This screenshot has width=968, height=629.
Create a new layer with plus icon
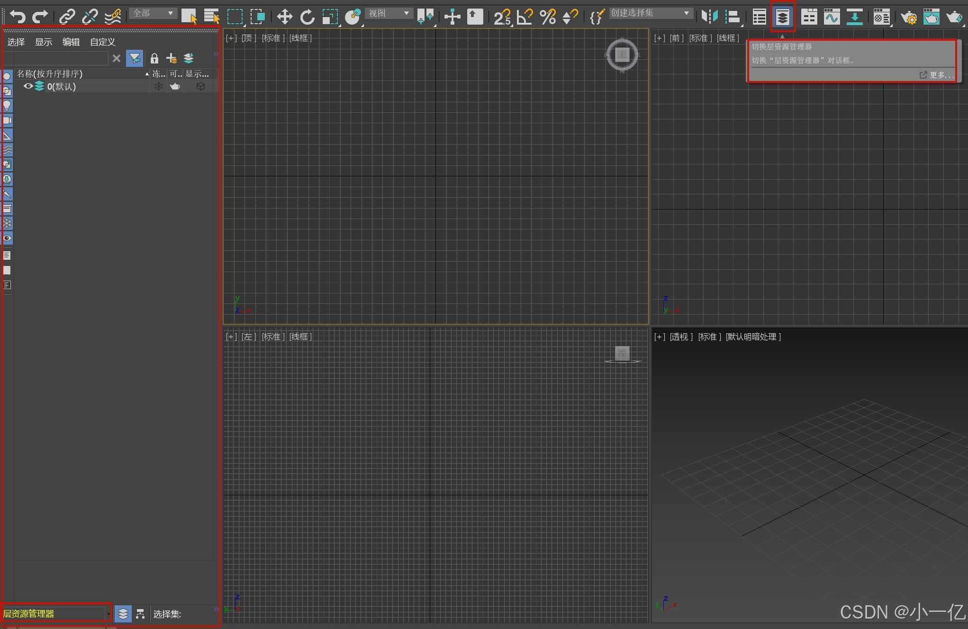click(x=171, y=58)
